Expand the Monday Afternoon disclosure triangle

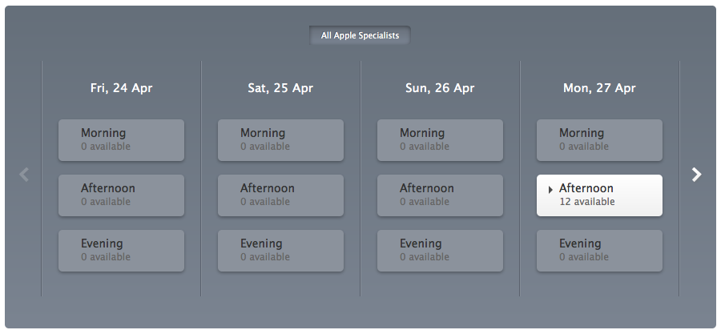tap(550, 190)
